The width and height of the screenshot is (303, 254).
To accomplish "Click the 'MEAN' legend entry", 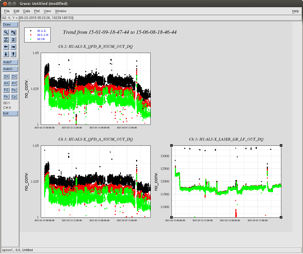I will click(43, 35).
